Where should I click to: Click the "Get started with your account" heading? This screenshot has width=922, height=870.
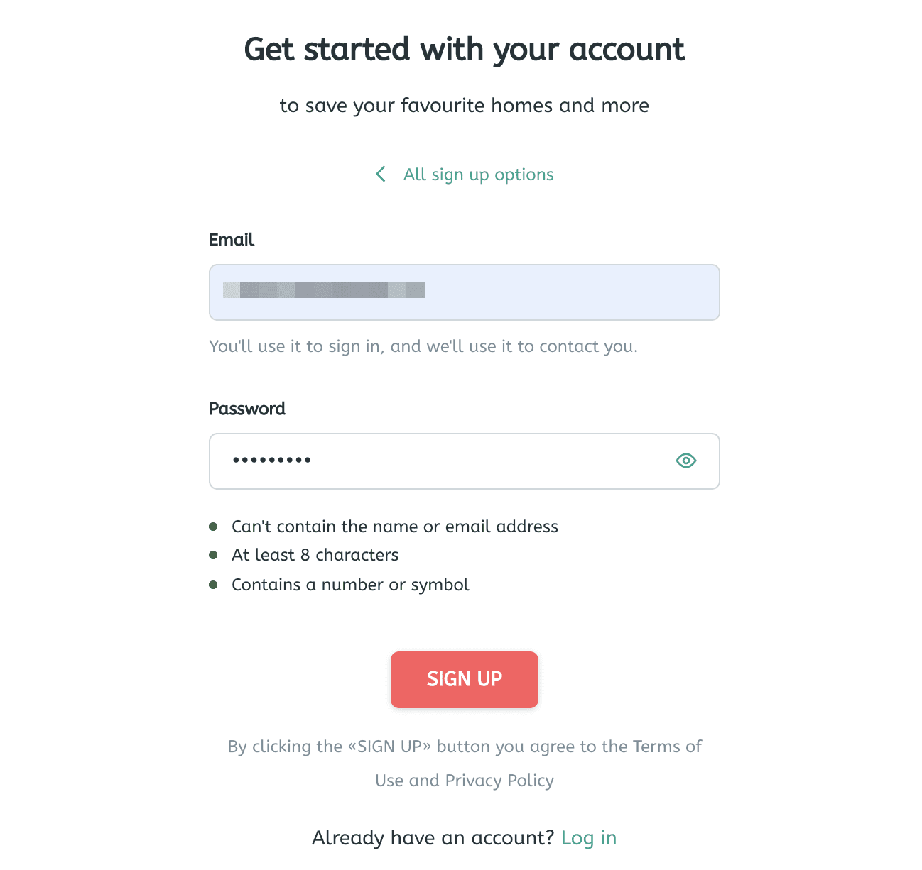pos(465,50)
